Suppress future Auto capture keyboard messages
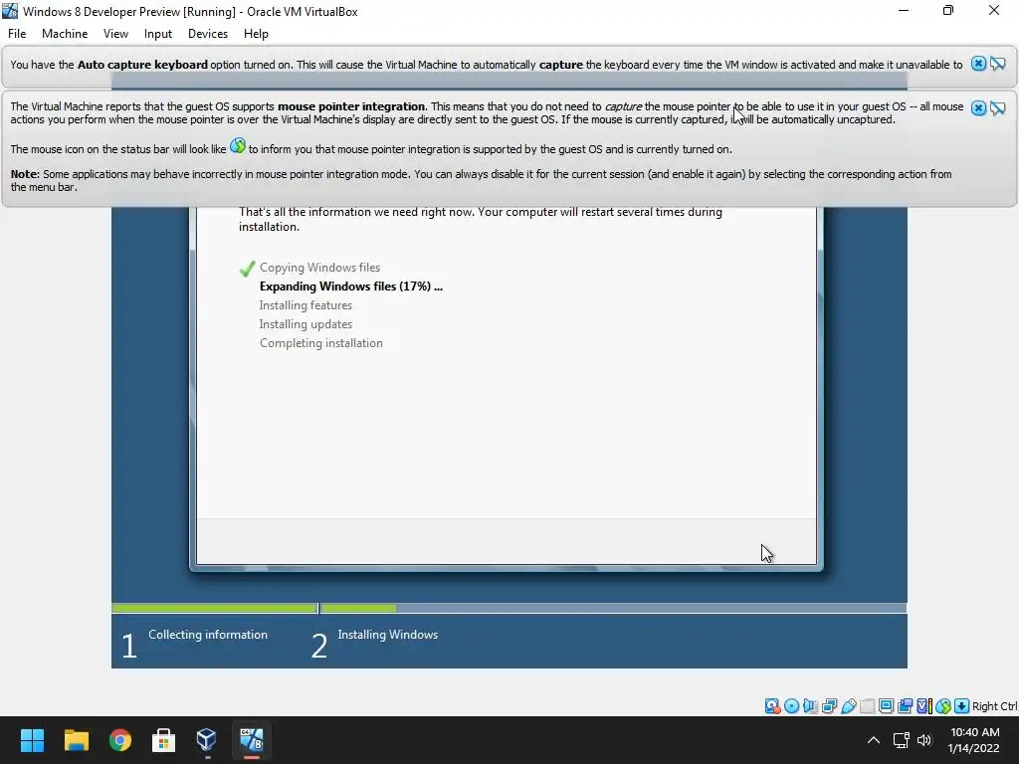 (x=997, y=64)
